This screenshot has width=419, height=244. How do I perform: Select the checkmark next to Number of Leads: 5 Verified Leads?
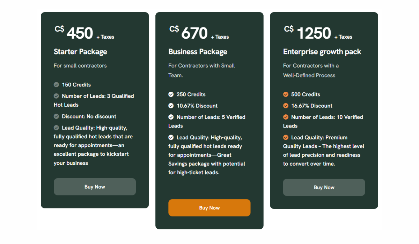(171, 117)
